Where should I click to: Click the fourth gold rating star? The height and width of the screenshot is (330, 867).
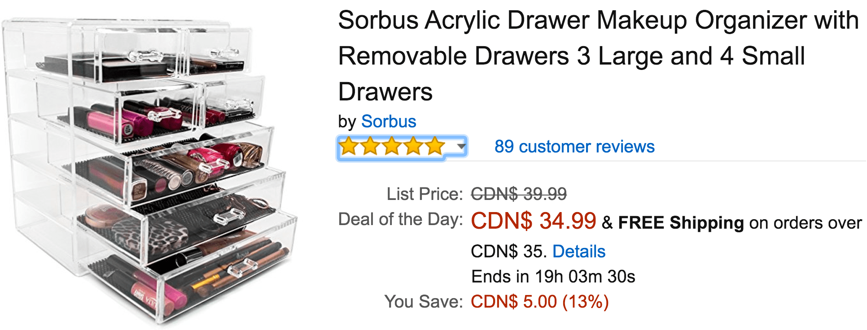point(413,146)
